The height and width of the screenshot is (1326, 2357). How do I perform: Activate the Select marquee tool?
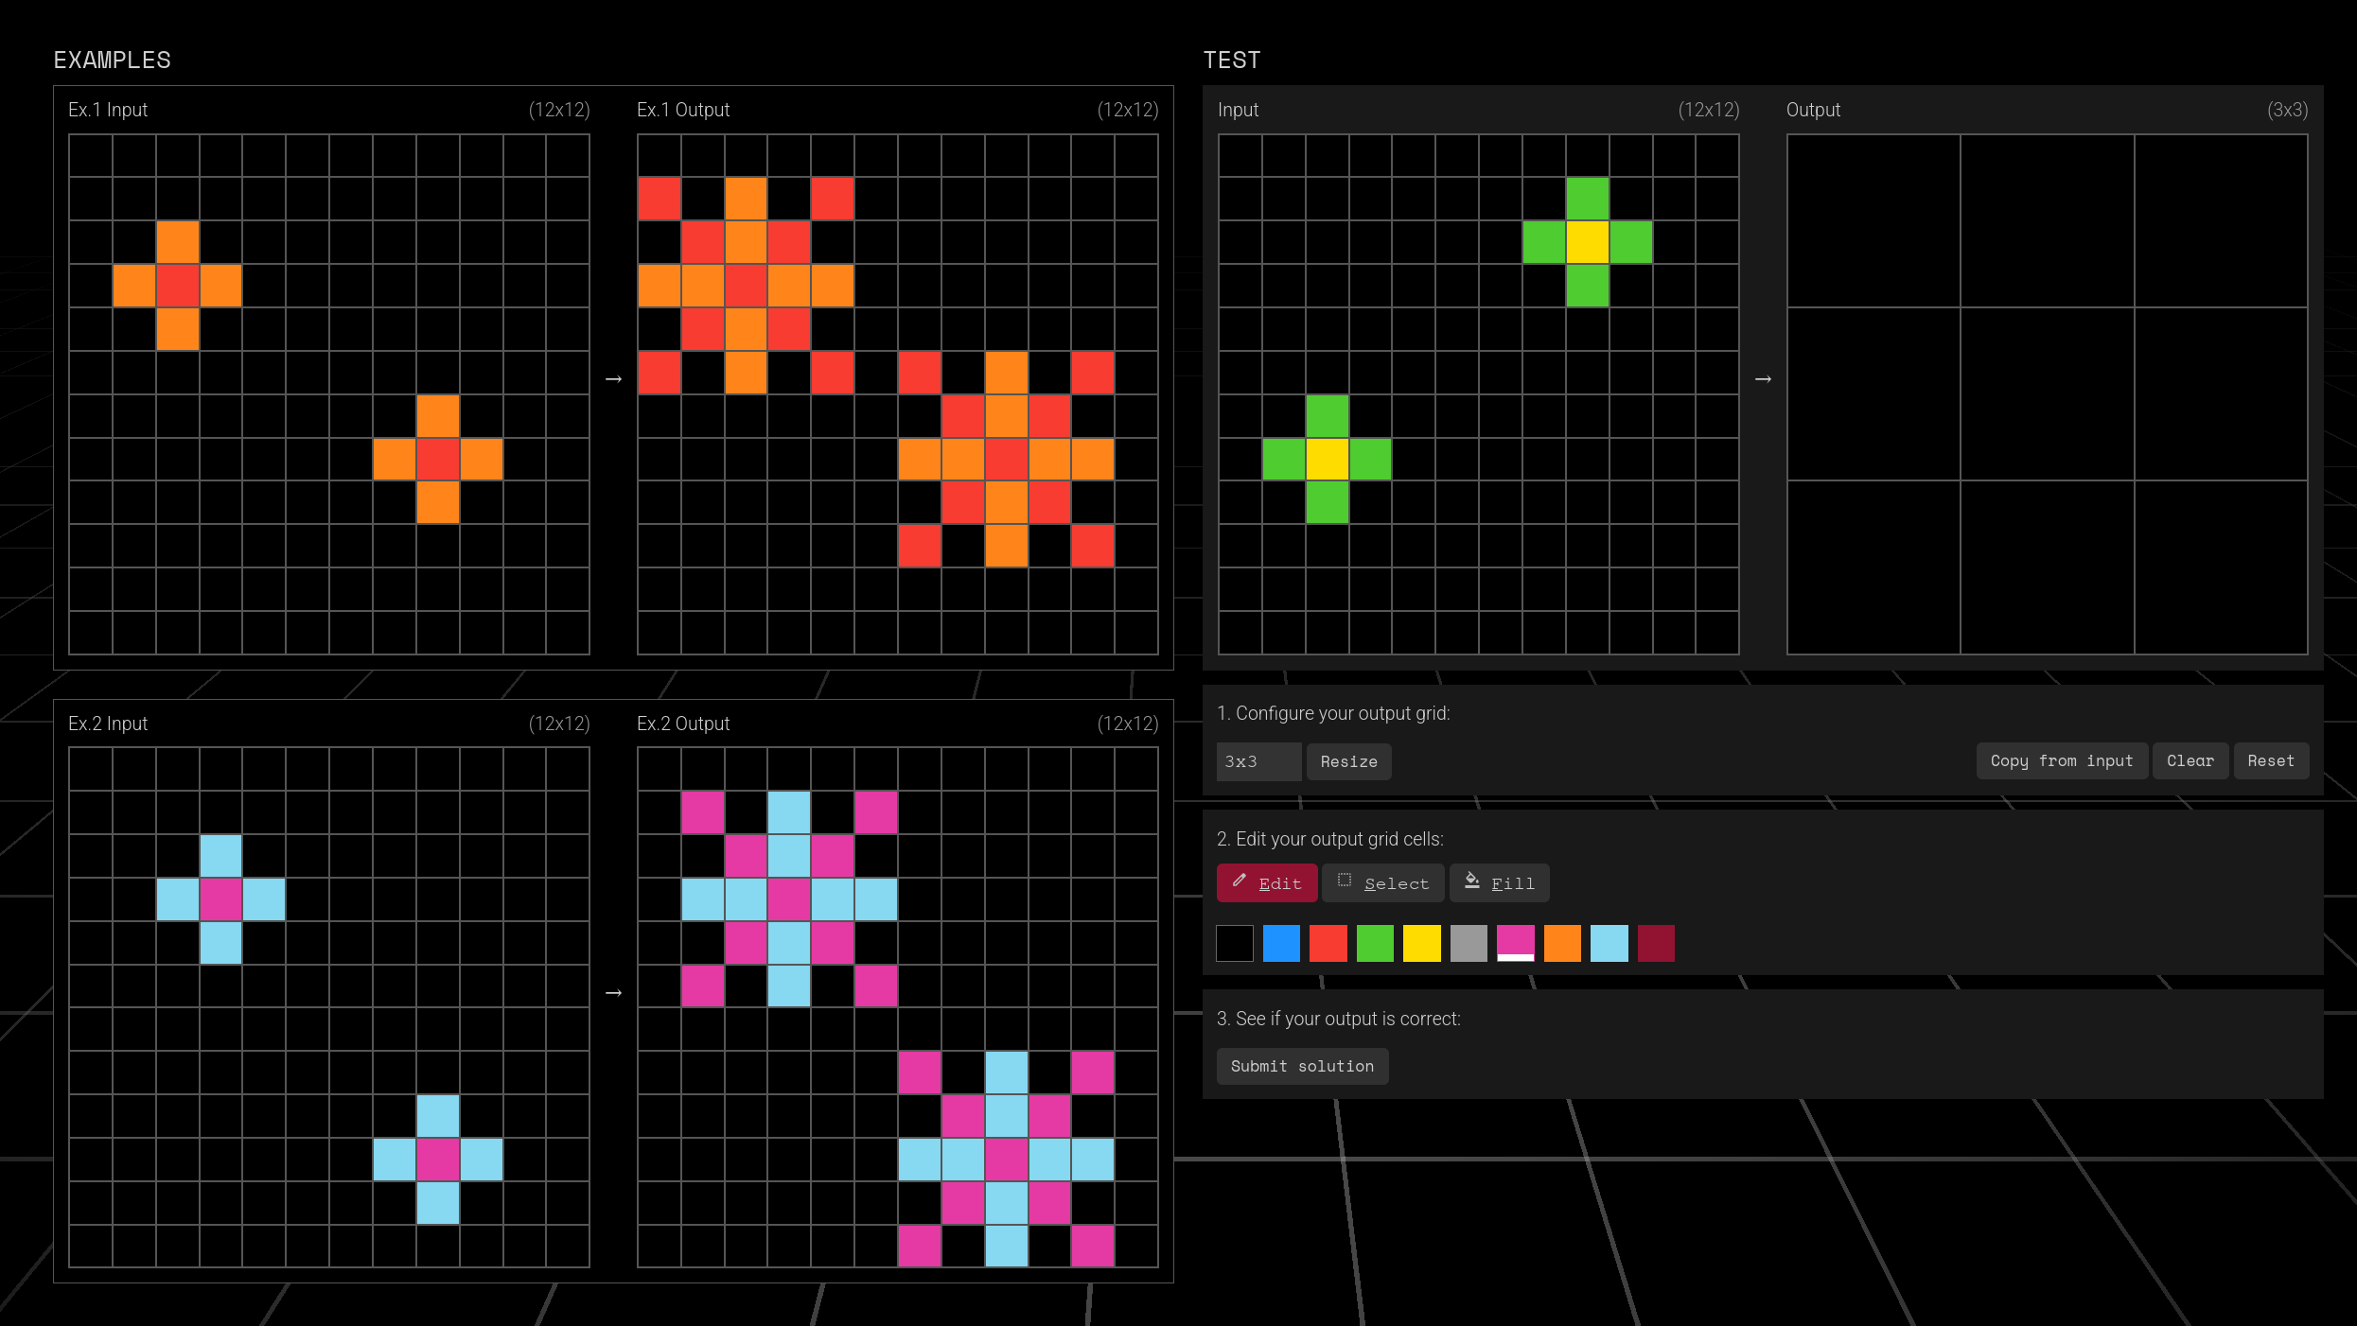click(1383, 882)
